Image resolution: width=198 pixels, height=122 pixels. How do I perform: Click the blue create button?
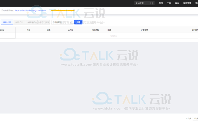pyautogui.click(x=78, y=22)
